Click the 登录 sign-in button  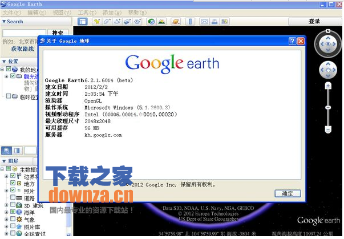click(314, 22)
